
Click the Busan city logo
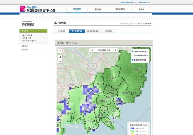click(38, 9)
